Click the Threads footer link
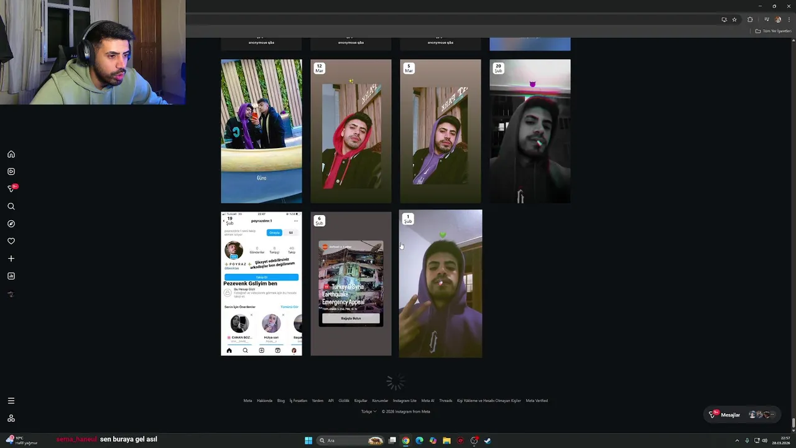 pos(446,401)
